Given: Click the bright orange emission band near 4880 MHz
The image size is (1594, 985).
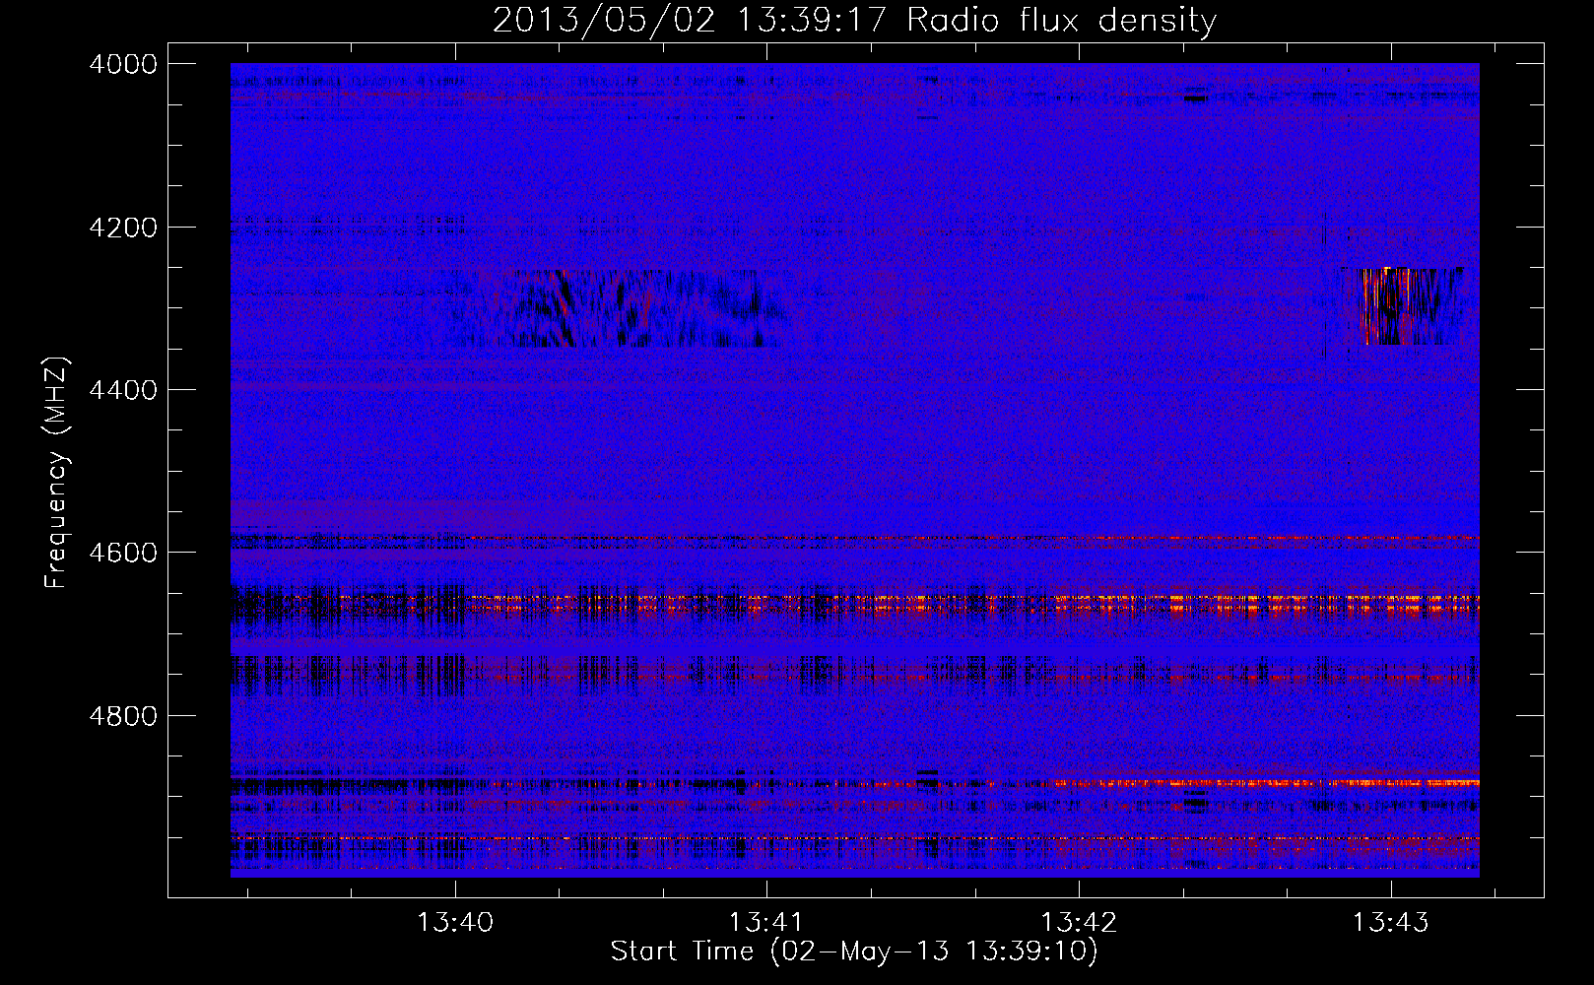Looking at the screenshot, I should pyautogui.click(x=1266, y=783).
